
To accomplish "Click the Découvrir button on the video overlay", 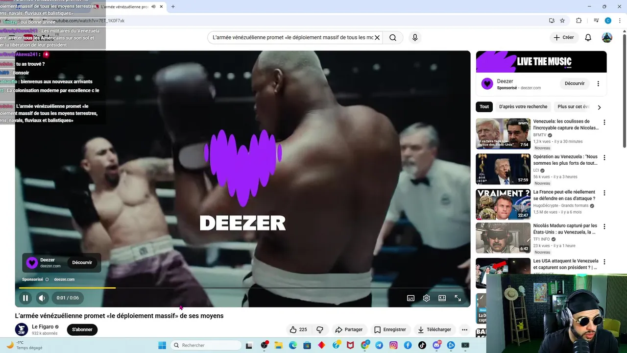I will coord(82,262).
